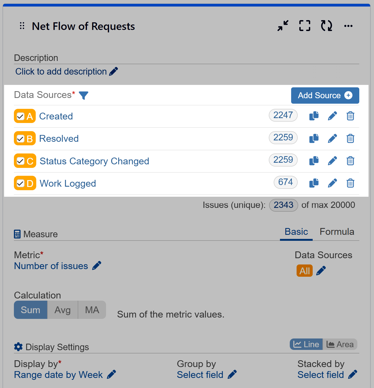Edit the Resolved data source

(332, 138)
